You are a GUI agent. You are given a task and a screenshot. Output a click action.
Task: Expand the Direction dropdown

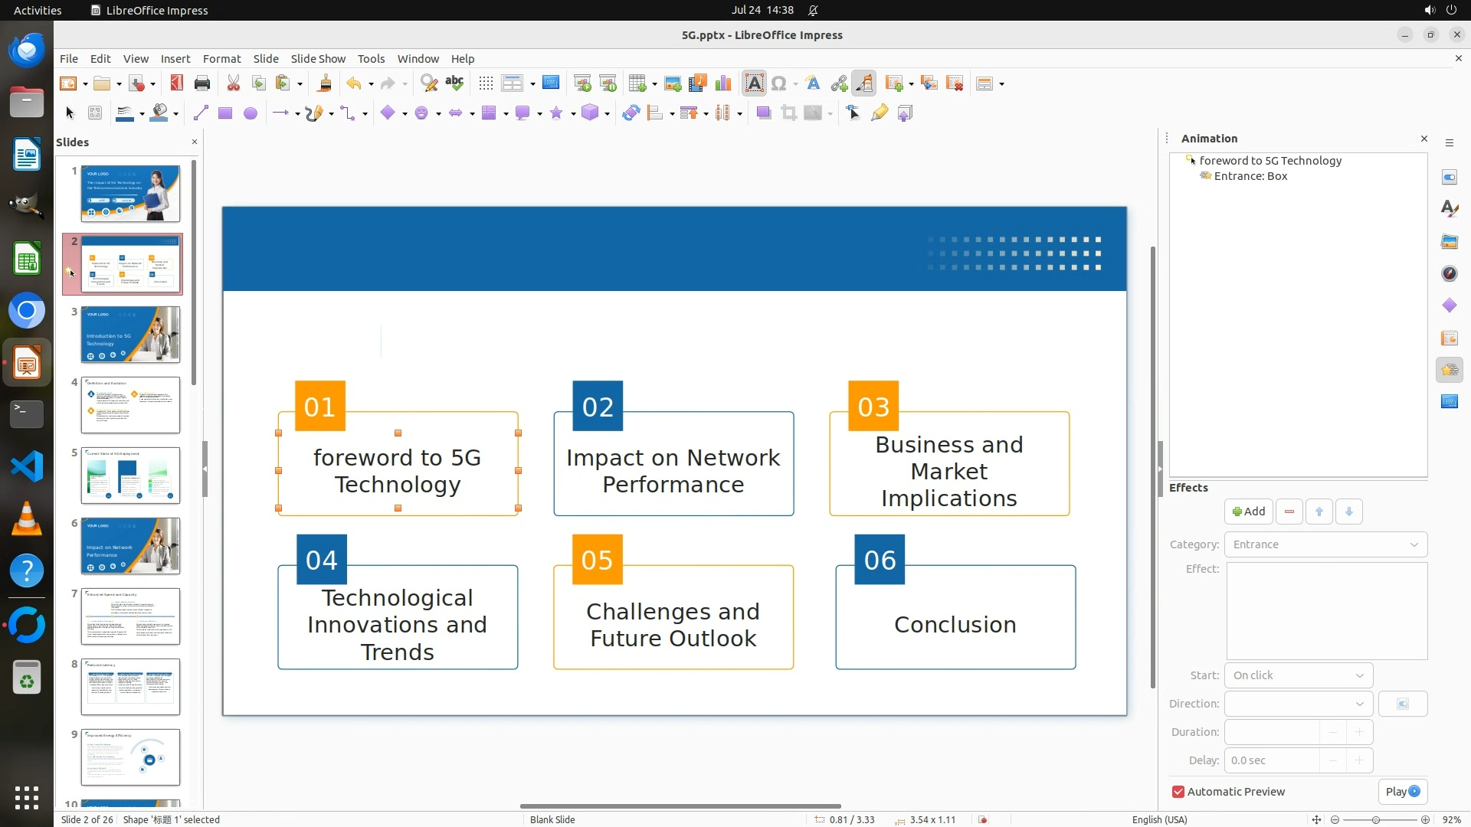tap(1298, 704)
